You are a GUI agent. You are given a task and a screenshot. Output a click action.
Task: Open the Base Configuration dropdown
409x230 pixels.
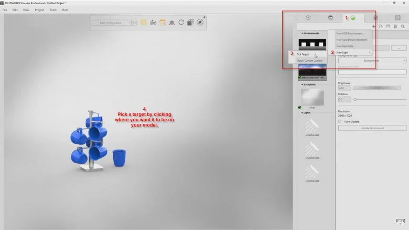pos(111,23)
